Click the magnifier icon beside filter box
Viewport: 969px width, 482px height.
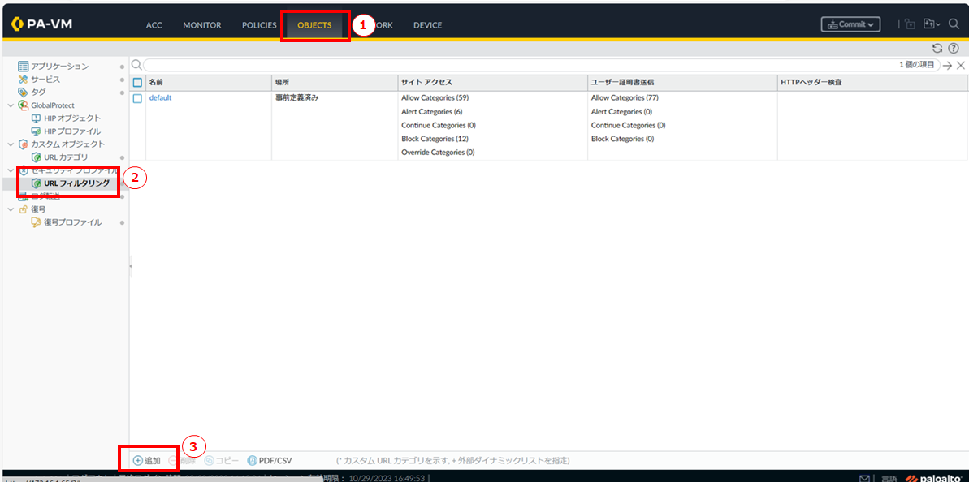pyautogui.click(x=136, y=65)
